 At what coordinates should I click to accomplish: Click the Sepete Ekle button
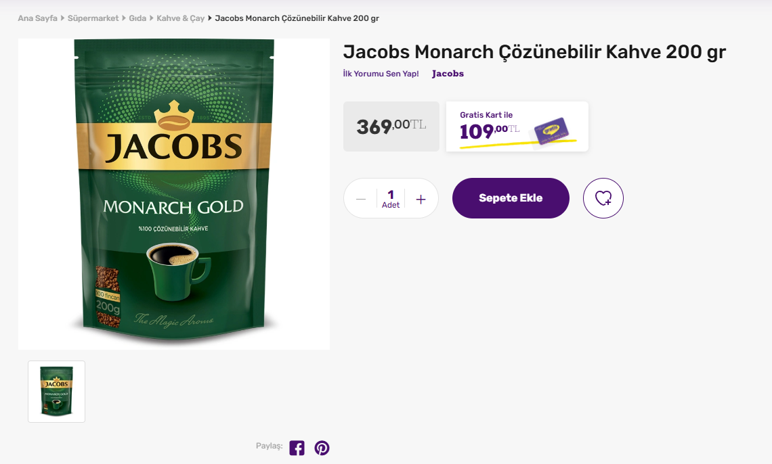point(511,198)
